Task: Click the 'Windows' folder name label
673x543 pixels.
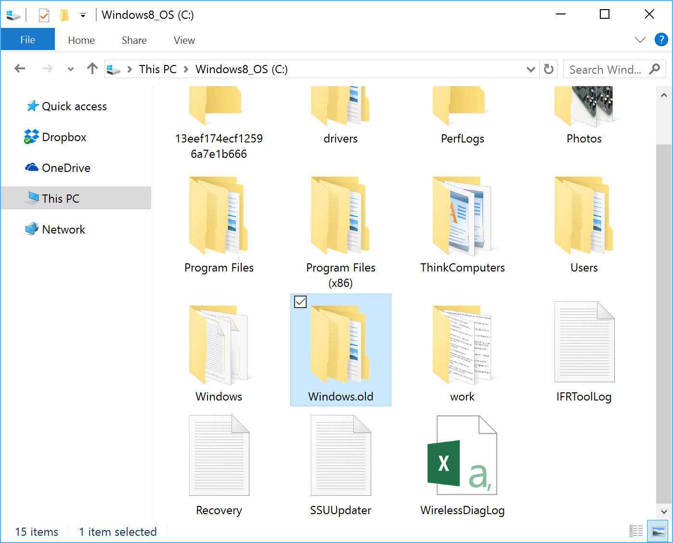Action: click(219, 397)
